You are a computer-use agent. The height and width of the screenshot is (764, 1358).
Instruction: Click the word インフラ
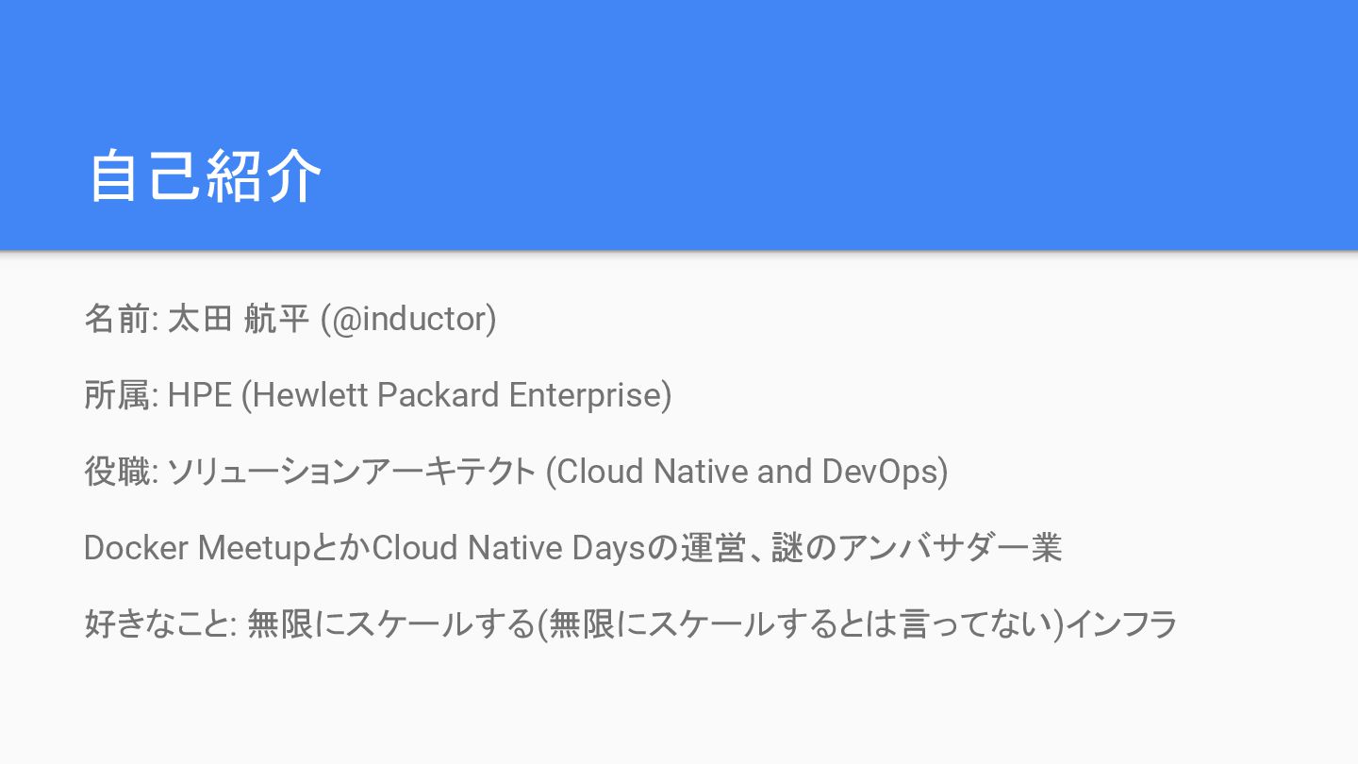pos(1121,623)
